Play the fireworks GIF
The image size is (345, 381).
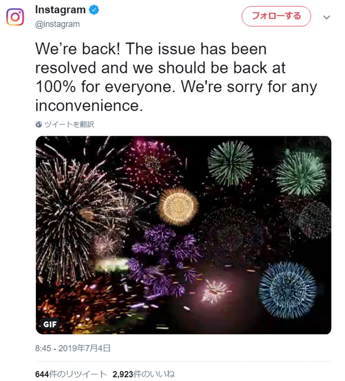click(183, 235)
